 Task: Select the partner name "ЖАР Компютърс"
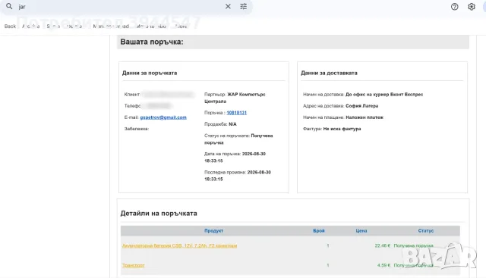point(246,95)
